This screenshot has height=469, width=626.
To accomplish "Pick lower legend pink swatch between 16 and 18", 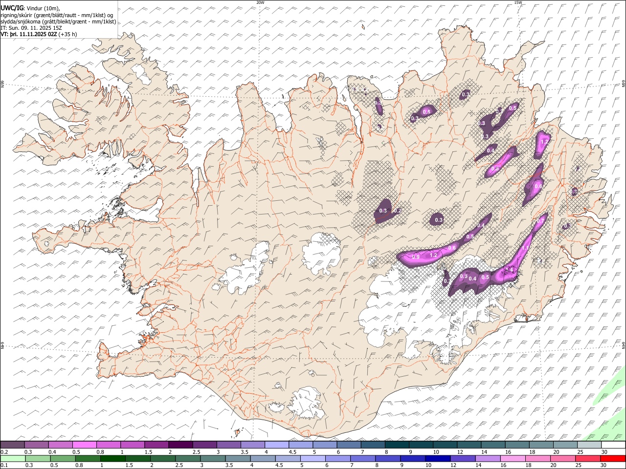I will 512,458.
